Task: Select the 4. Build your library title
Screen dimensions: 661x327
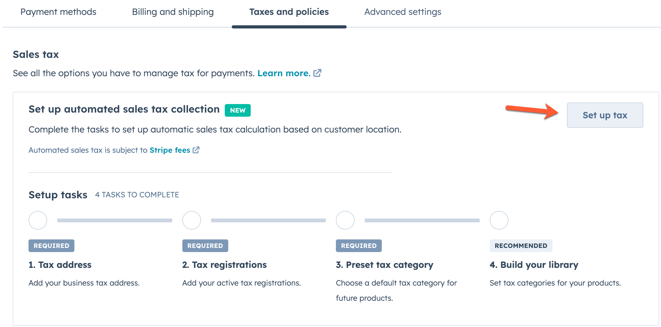Action: pos(534,265)
